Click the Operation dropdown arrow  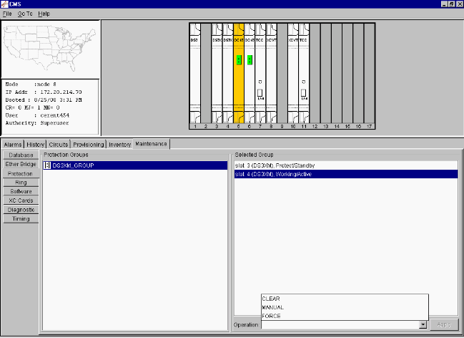click(x=423, y=324)
